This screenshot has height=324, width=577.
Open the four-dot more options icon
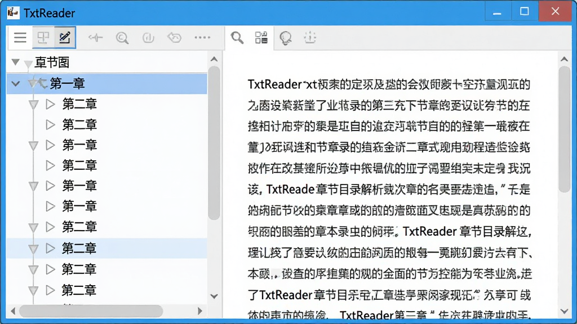[202, 38]
